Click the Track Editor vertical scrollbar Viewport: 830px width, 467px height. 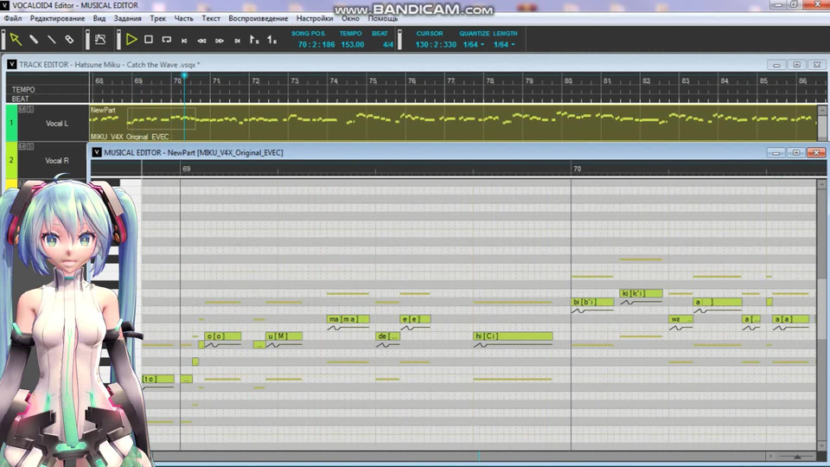coord(822,124)
